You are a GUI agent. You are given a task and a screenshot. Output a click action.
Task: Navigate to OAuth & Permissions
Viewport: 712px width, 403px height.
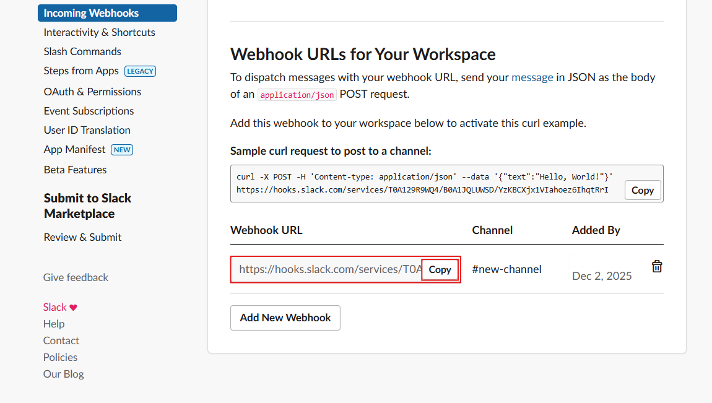click(x=92, y=92)
